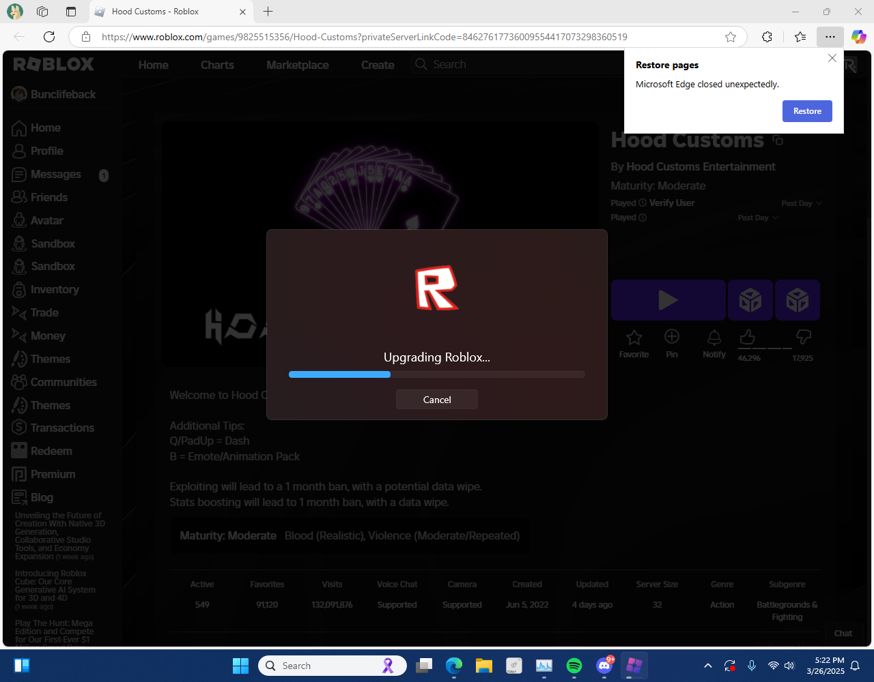
Task: Favorite the Hood Customs game
Action: click(x=634, y=343)
